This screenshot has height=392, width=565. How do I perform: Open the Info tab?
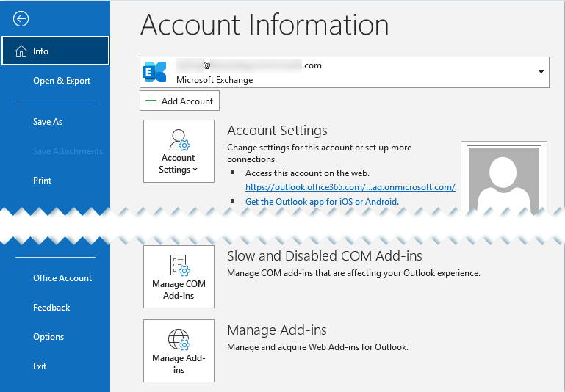55,51
